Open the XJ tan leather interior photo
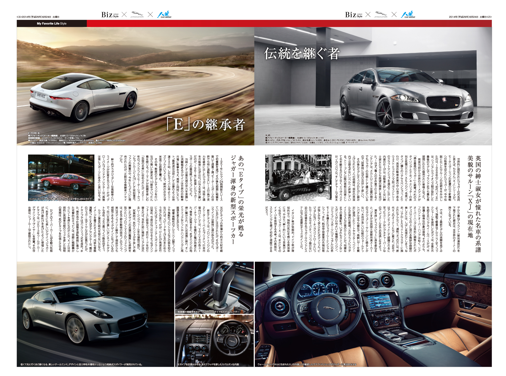Viewport: 506px width, 376px height. (x=373, y=313)
